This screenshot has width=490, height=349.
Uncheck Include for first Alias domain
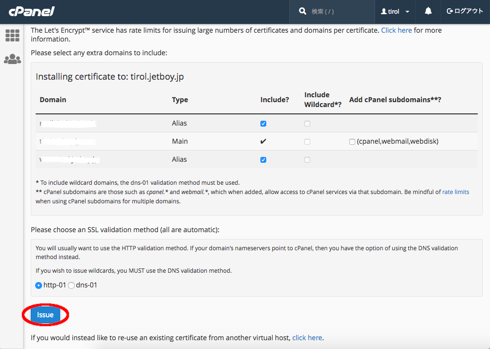[x=263, y=124]
